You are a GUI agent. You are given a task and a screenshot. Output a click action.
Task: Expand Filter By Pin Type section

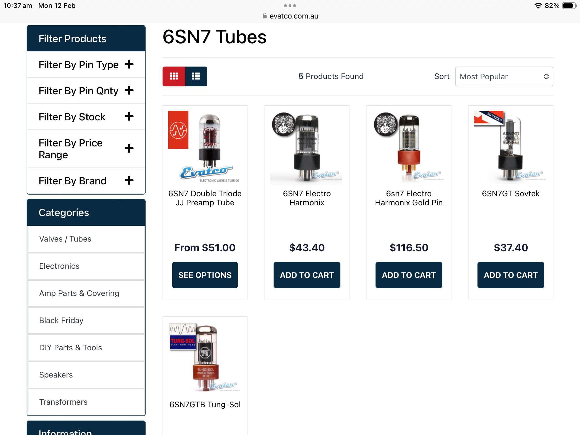point(86,65)
